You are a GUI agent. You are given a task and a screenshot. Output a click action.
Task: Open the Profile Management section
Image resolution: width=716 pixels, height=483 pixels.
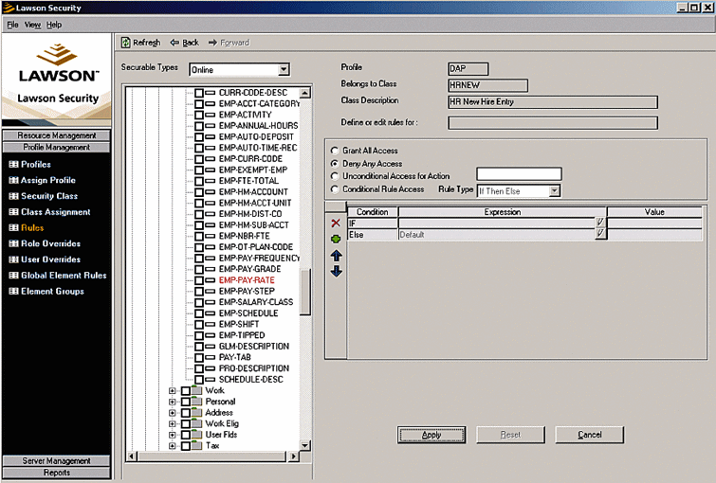(56, 148)
